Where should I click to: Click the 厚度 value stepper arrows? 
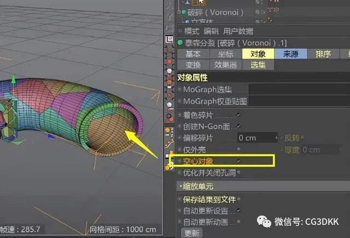[x=340, y=150]
